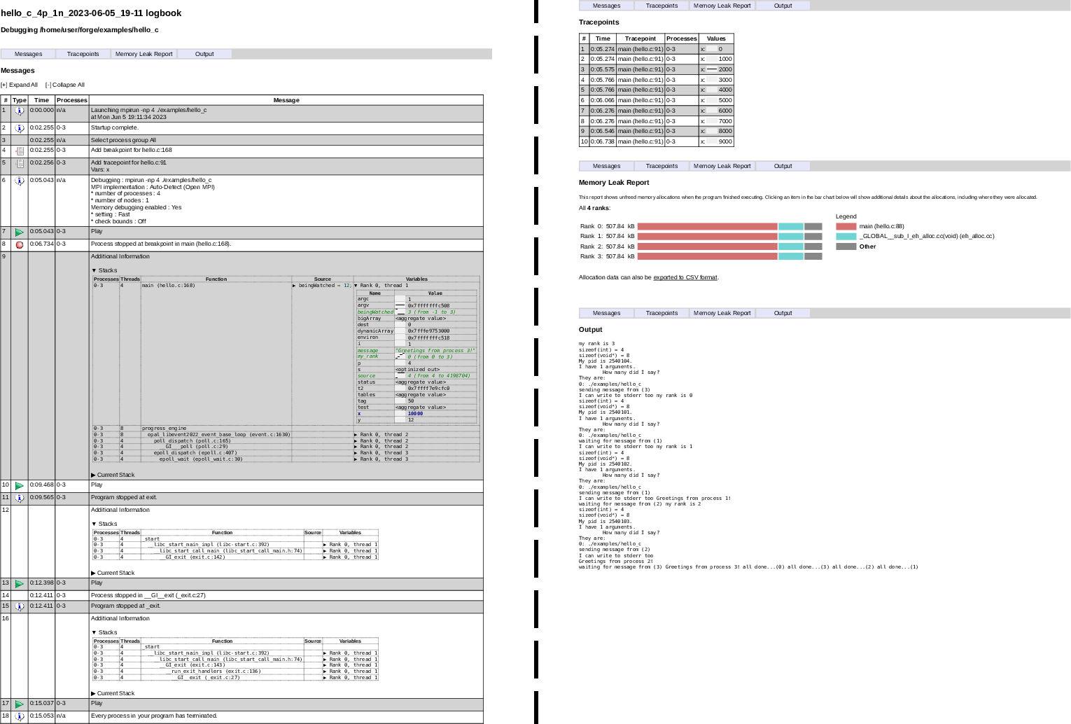Click the info icon on Program stopped at _exit
1071x724 pixels.
(20, 606)
